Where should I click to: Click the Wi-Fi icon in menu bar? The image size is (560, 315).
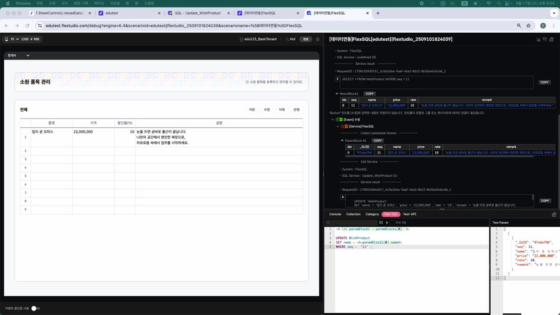[x=489, y=3]
